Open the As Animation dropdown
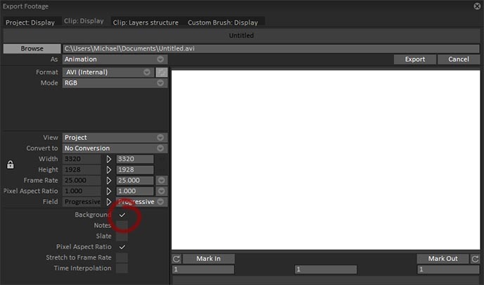 click(115, 59)
